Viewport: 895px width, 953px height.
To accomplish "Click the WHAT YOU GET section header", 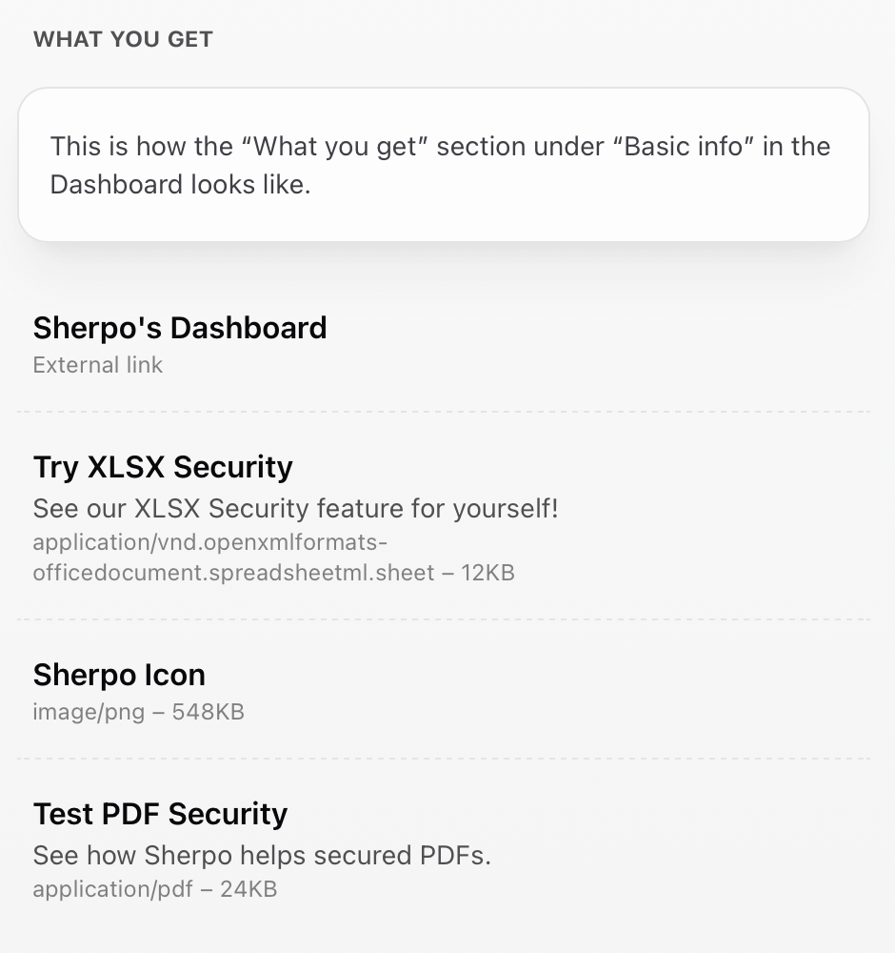I will click(123, 39).
